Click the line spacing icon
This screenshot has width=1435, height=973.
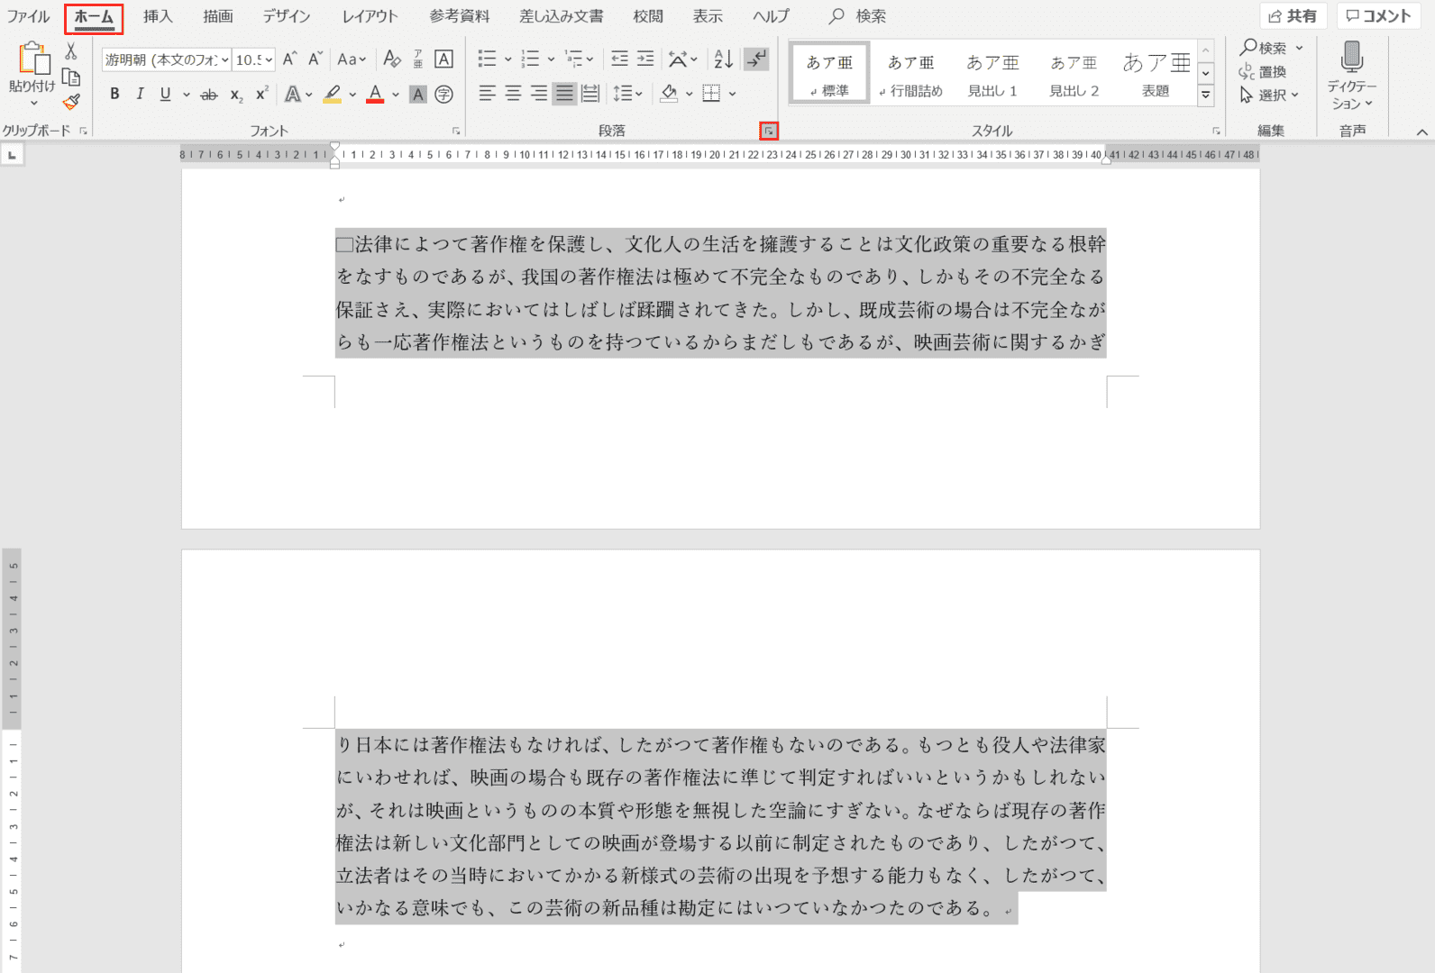click(x=622, y=94)
